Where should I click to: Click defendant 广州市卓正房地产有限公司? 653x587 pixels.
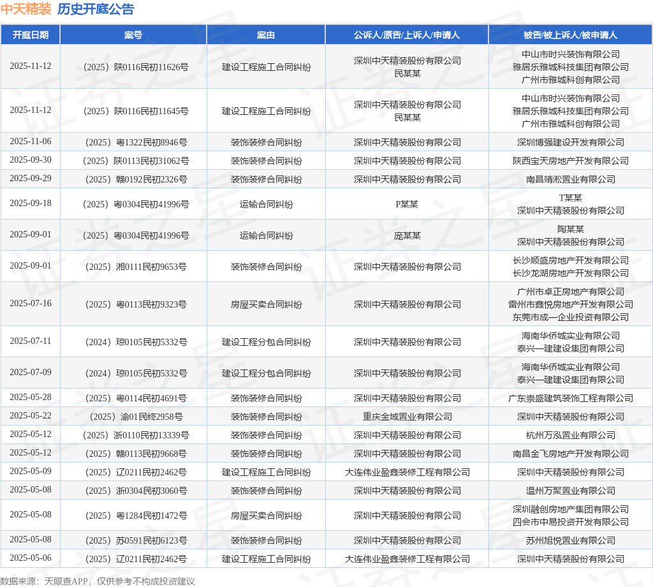pyautogui.click(x=571, y=292)
